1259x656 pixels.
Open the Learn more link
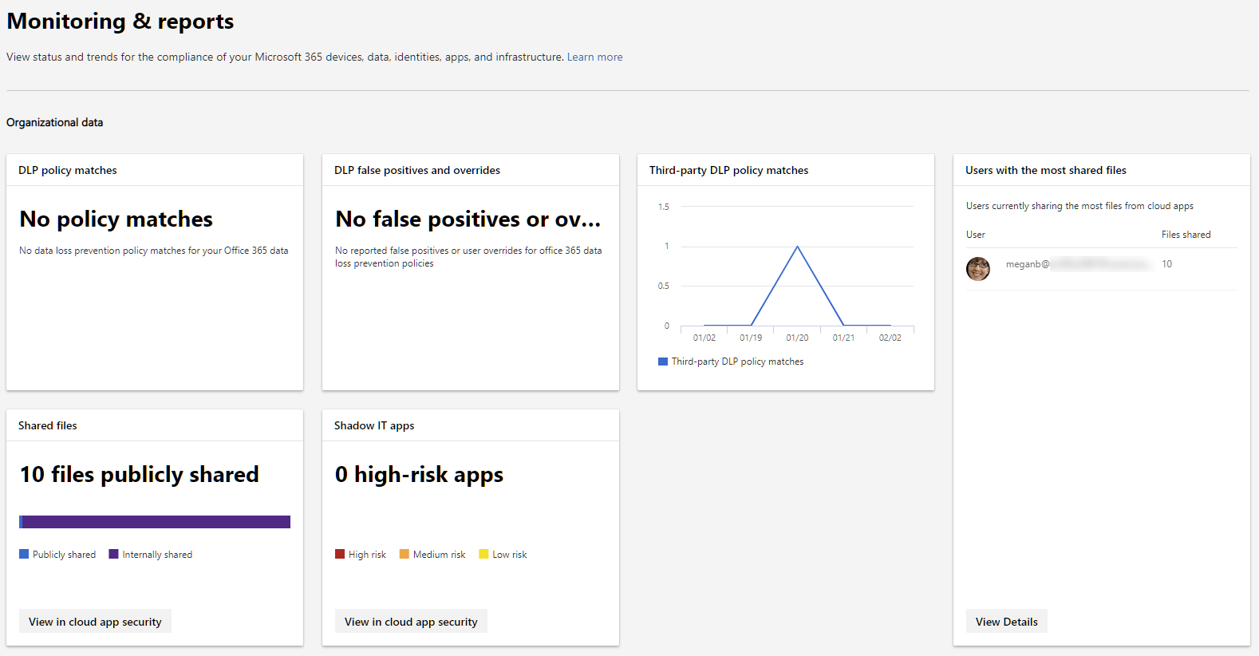(x=594, y=57)
